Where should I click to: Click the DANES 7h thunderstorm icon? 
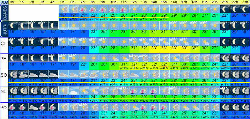click(x=84, y=9)
